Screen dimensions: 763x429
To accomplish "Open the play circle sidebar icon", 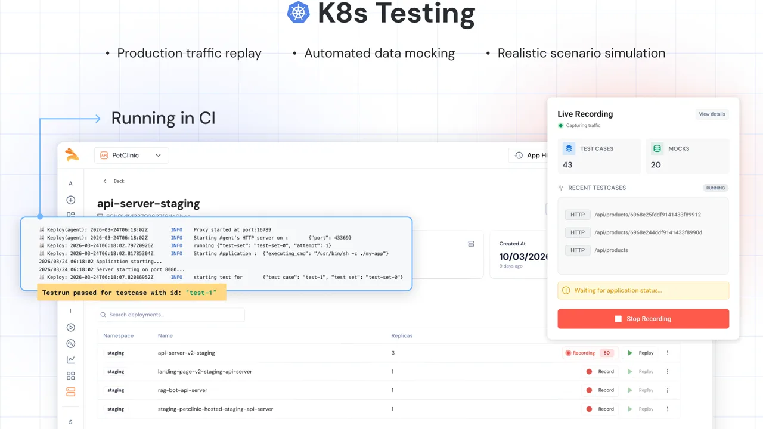I will click(71, 327).
